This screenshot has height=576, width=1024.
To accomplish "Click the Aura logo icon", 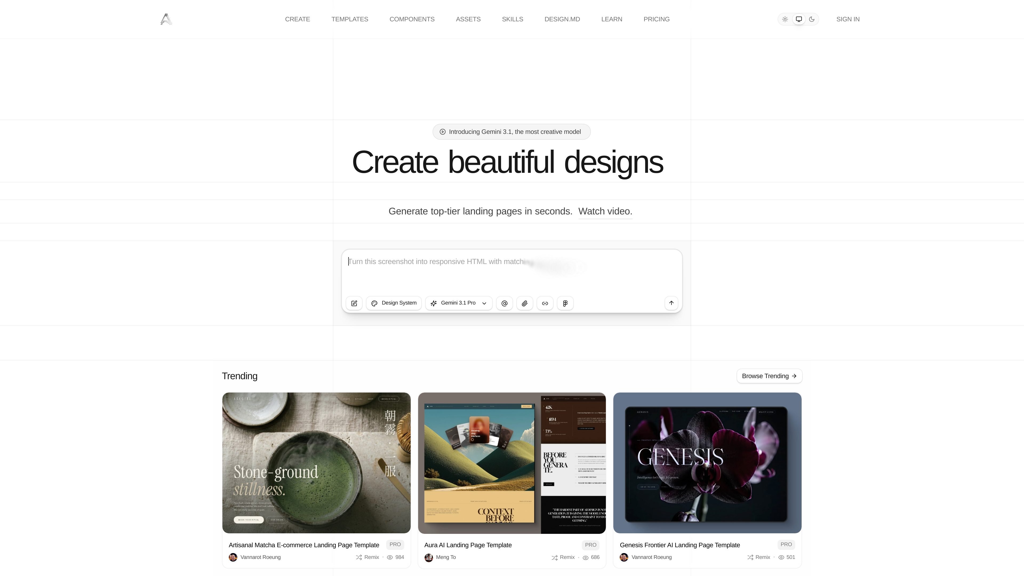I will tap(166, 19).
